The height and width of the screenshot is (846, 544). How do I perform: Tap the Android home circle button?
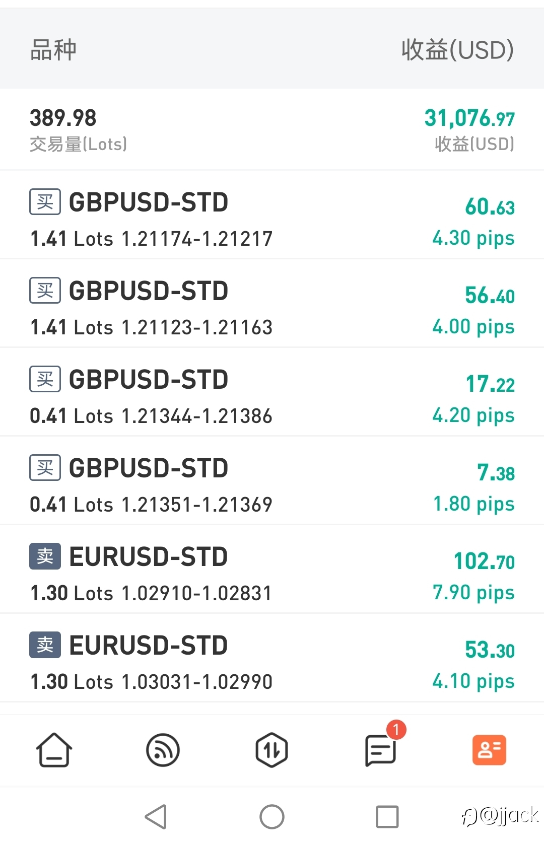pyautogui.click(x=272, y=816)
